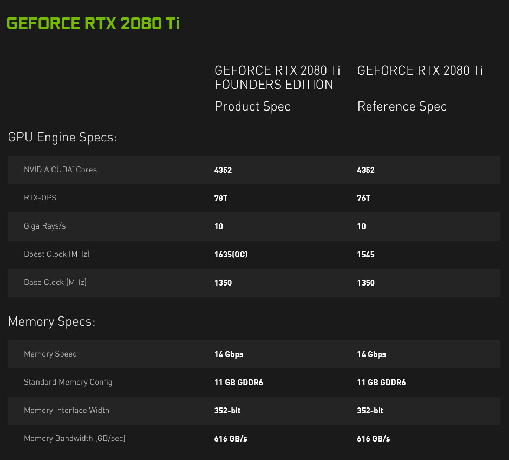This screenshot has width=509, height=460.
Task: Click the GPU Engine Specs section heading
Action: [63, 138]
